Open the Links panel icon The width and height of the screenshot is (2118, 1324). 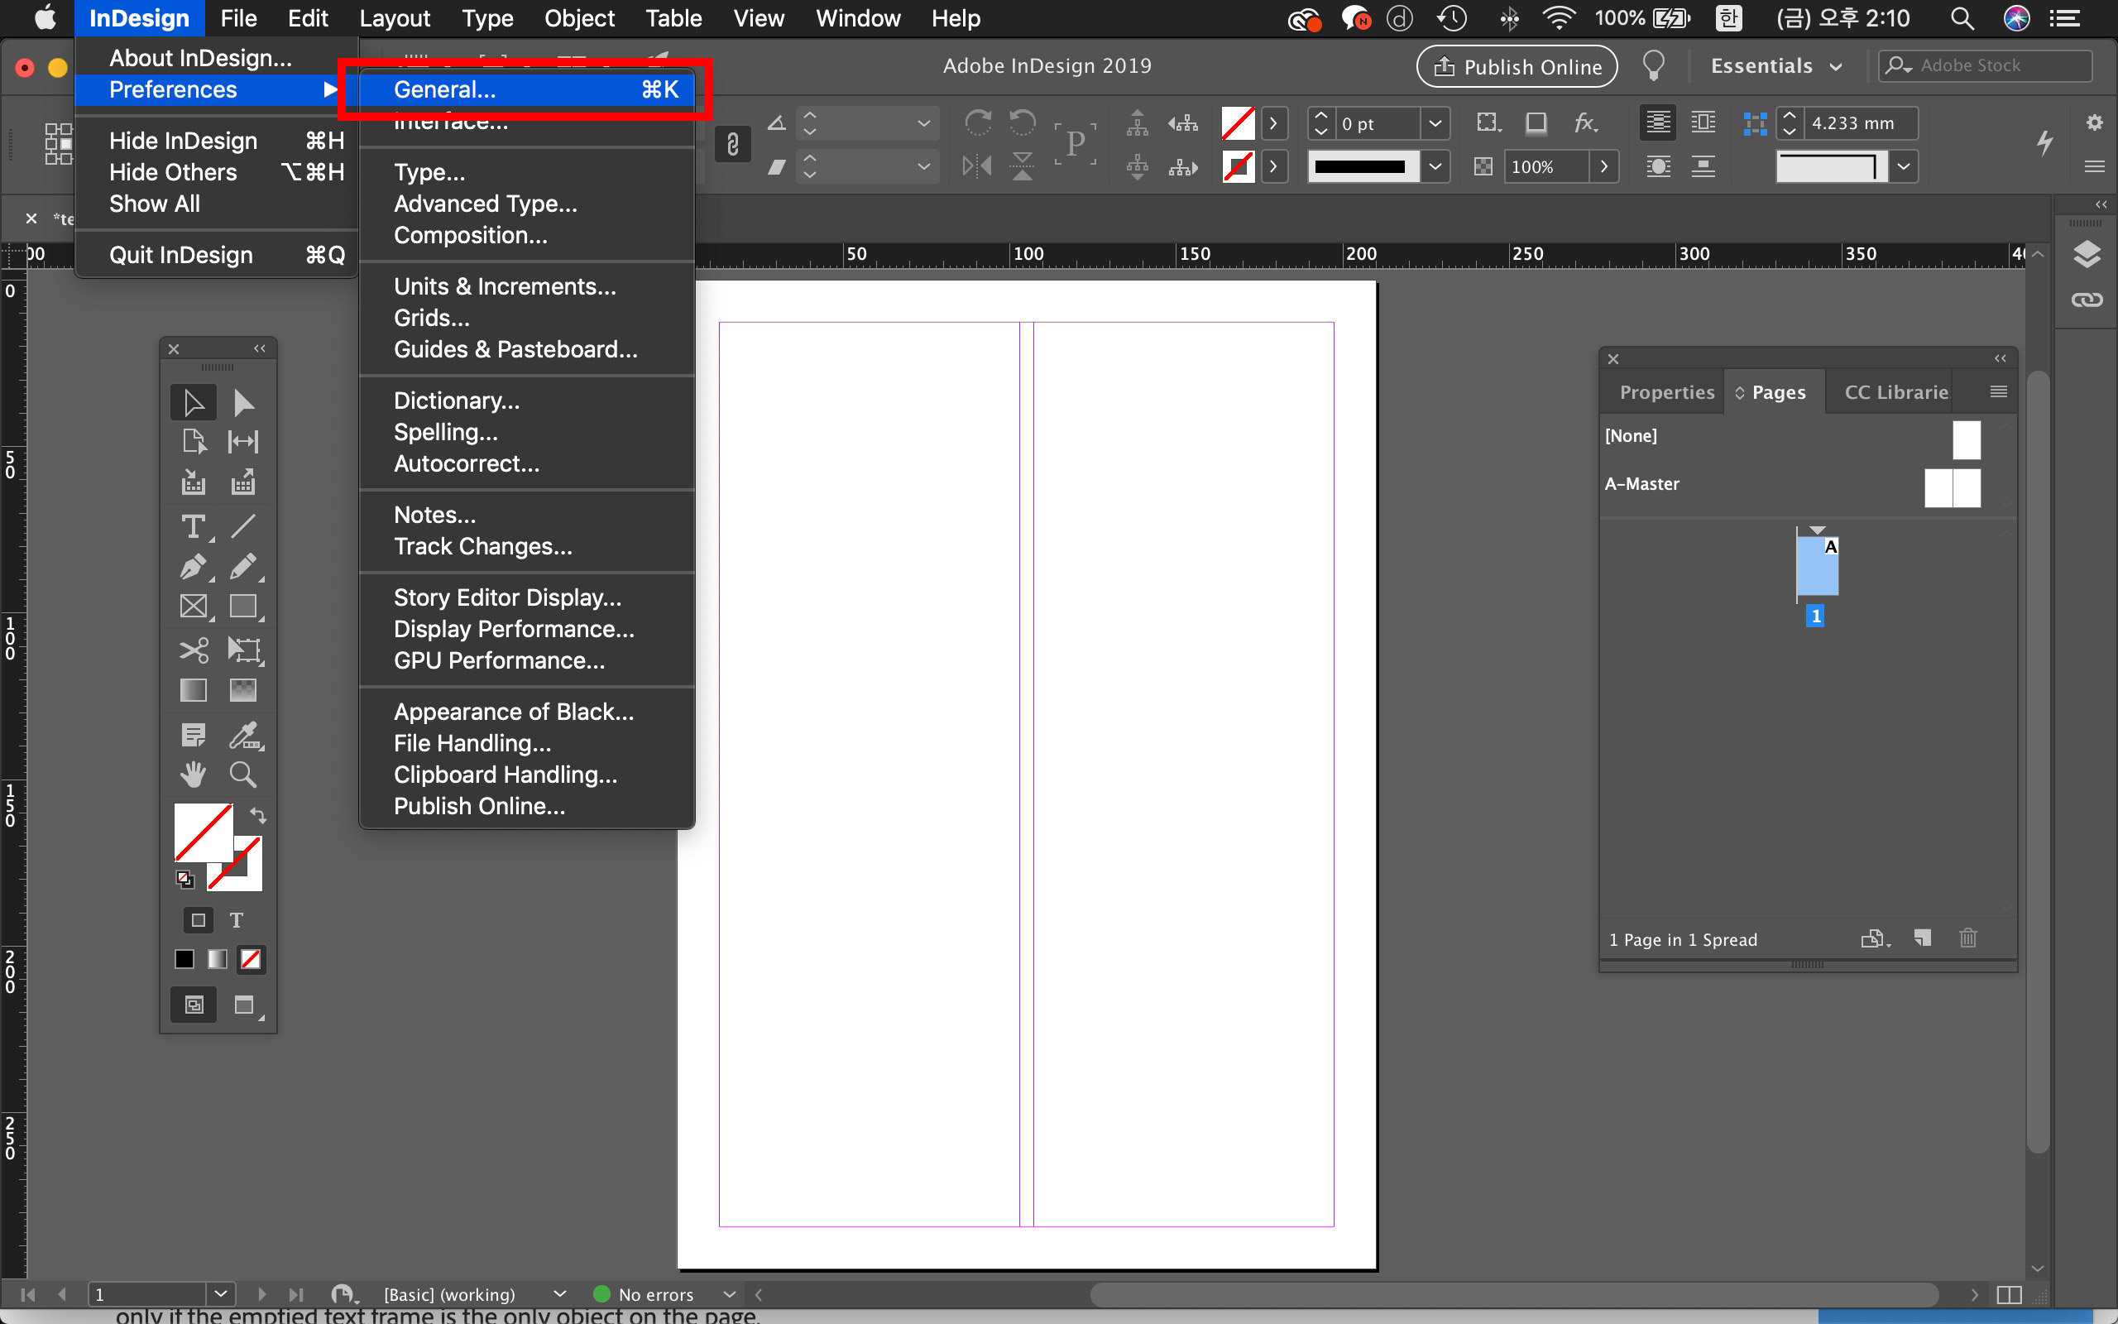coord(2087,300)
